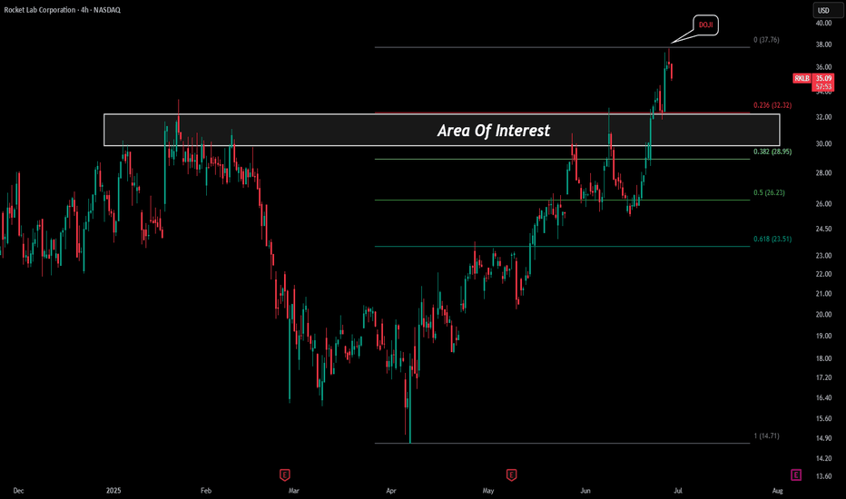Click the 26.00 price axis value
Image resolution: width=846 pixels, height=499 pixels.
pos(823,204)
